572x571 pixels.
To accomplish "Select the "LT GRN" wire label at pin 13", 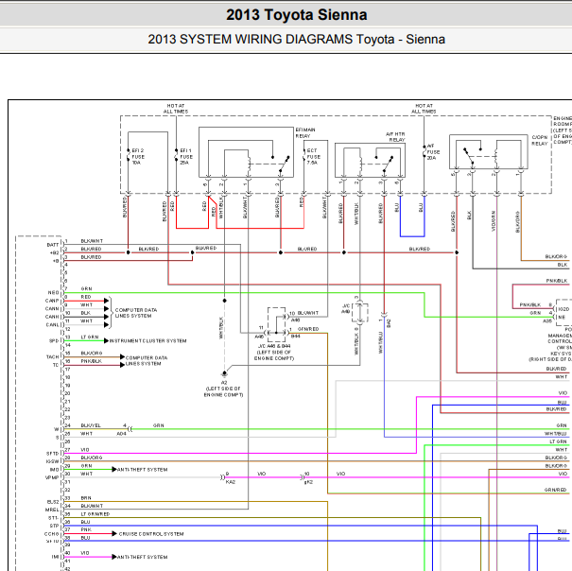I will tap(90, 337).
